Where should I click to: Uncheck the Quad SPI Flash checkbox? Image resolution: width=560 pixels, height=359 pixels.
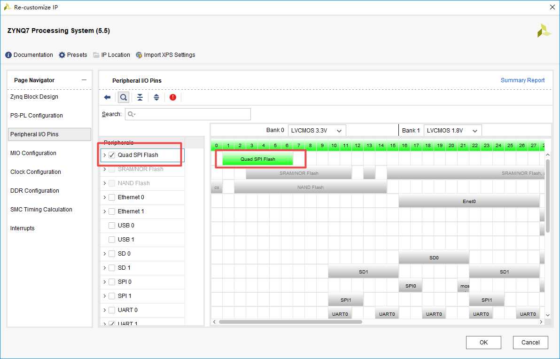click(112, 155)
